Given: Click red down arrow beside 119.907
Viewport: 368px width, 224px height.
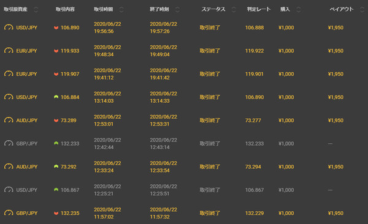Looking at the screenshot, I should (56, 74).
